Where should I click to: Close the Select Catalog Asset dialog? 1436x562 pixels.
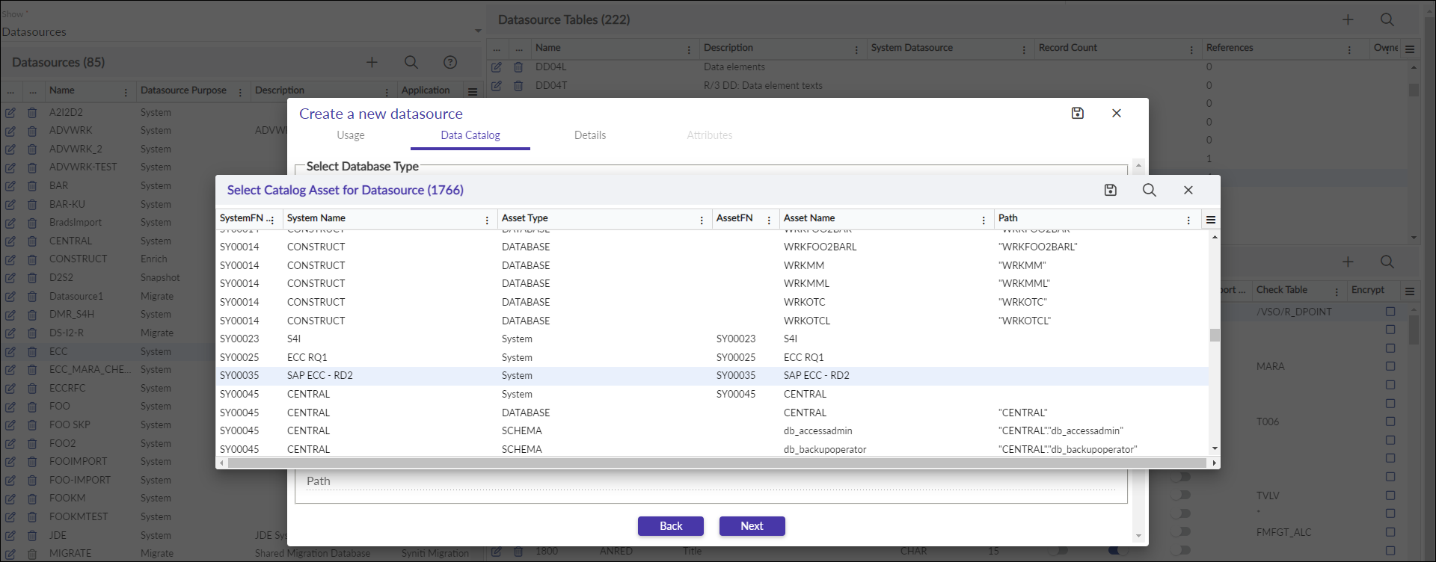(1188, 190)
